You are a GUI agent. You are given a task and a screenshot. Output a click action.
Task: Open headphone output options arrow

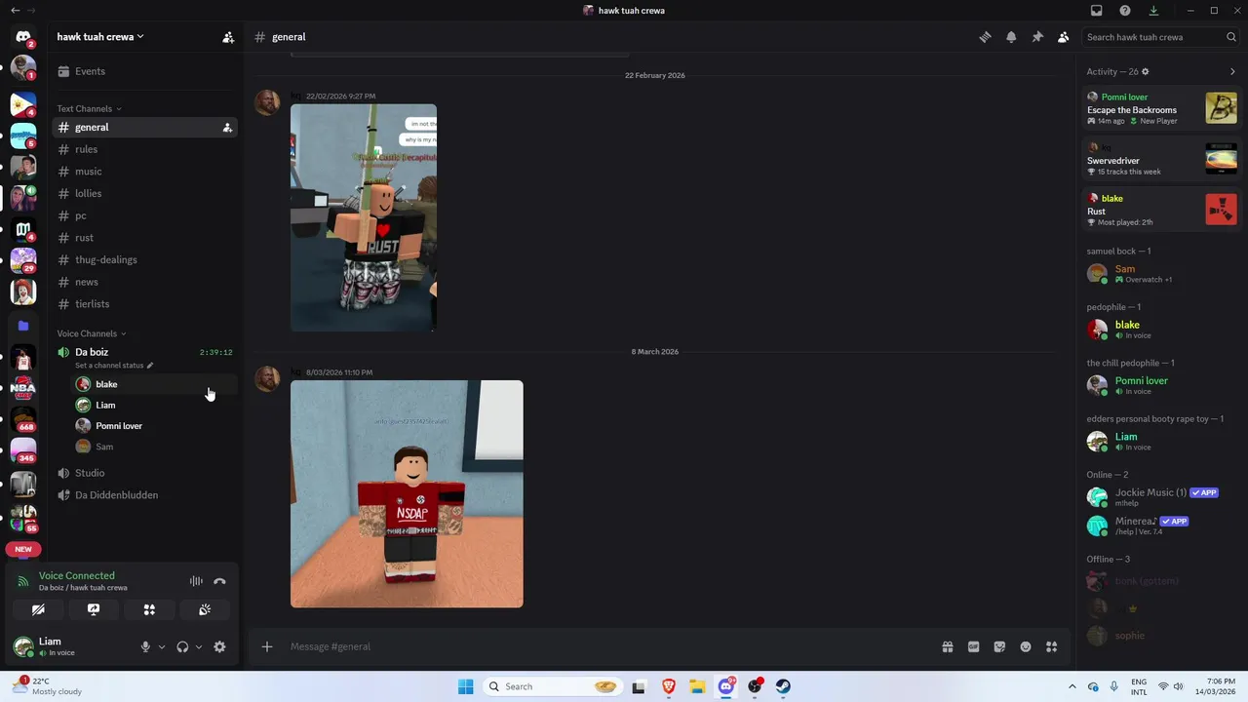199,646
